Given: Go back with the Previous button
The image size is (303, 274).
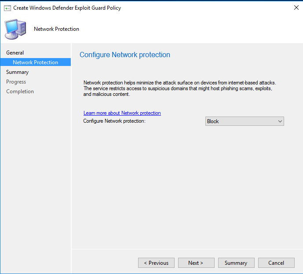Looking at the screenshot, I should coord(156,263).
